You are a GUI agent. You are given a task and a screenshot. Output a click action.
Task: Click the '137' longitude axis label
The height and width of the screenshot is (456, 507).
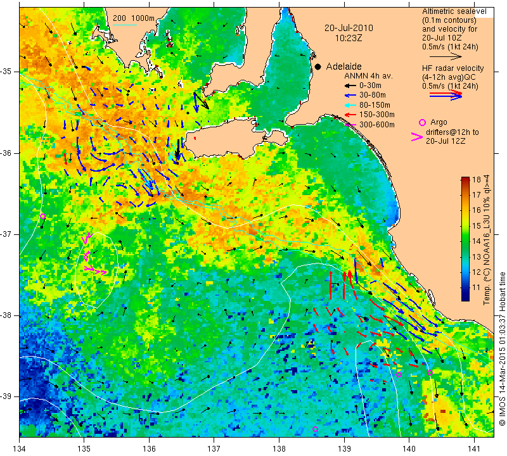tap(214, 449)
